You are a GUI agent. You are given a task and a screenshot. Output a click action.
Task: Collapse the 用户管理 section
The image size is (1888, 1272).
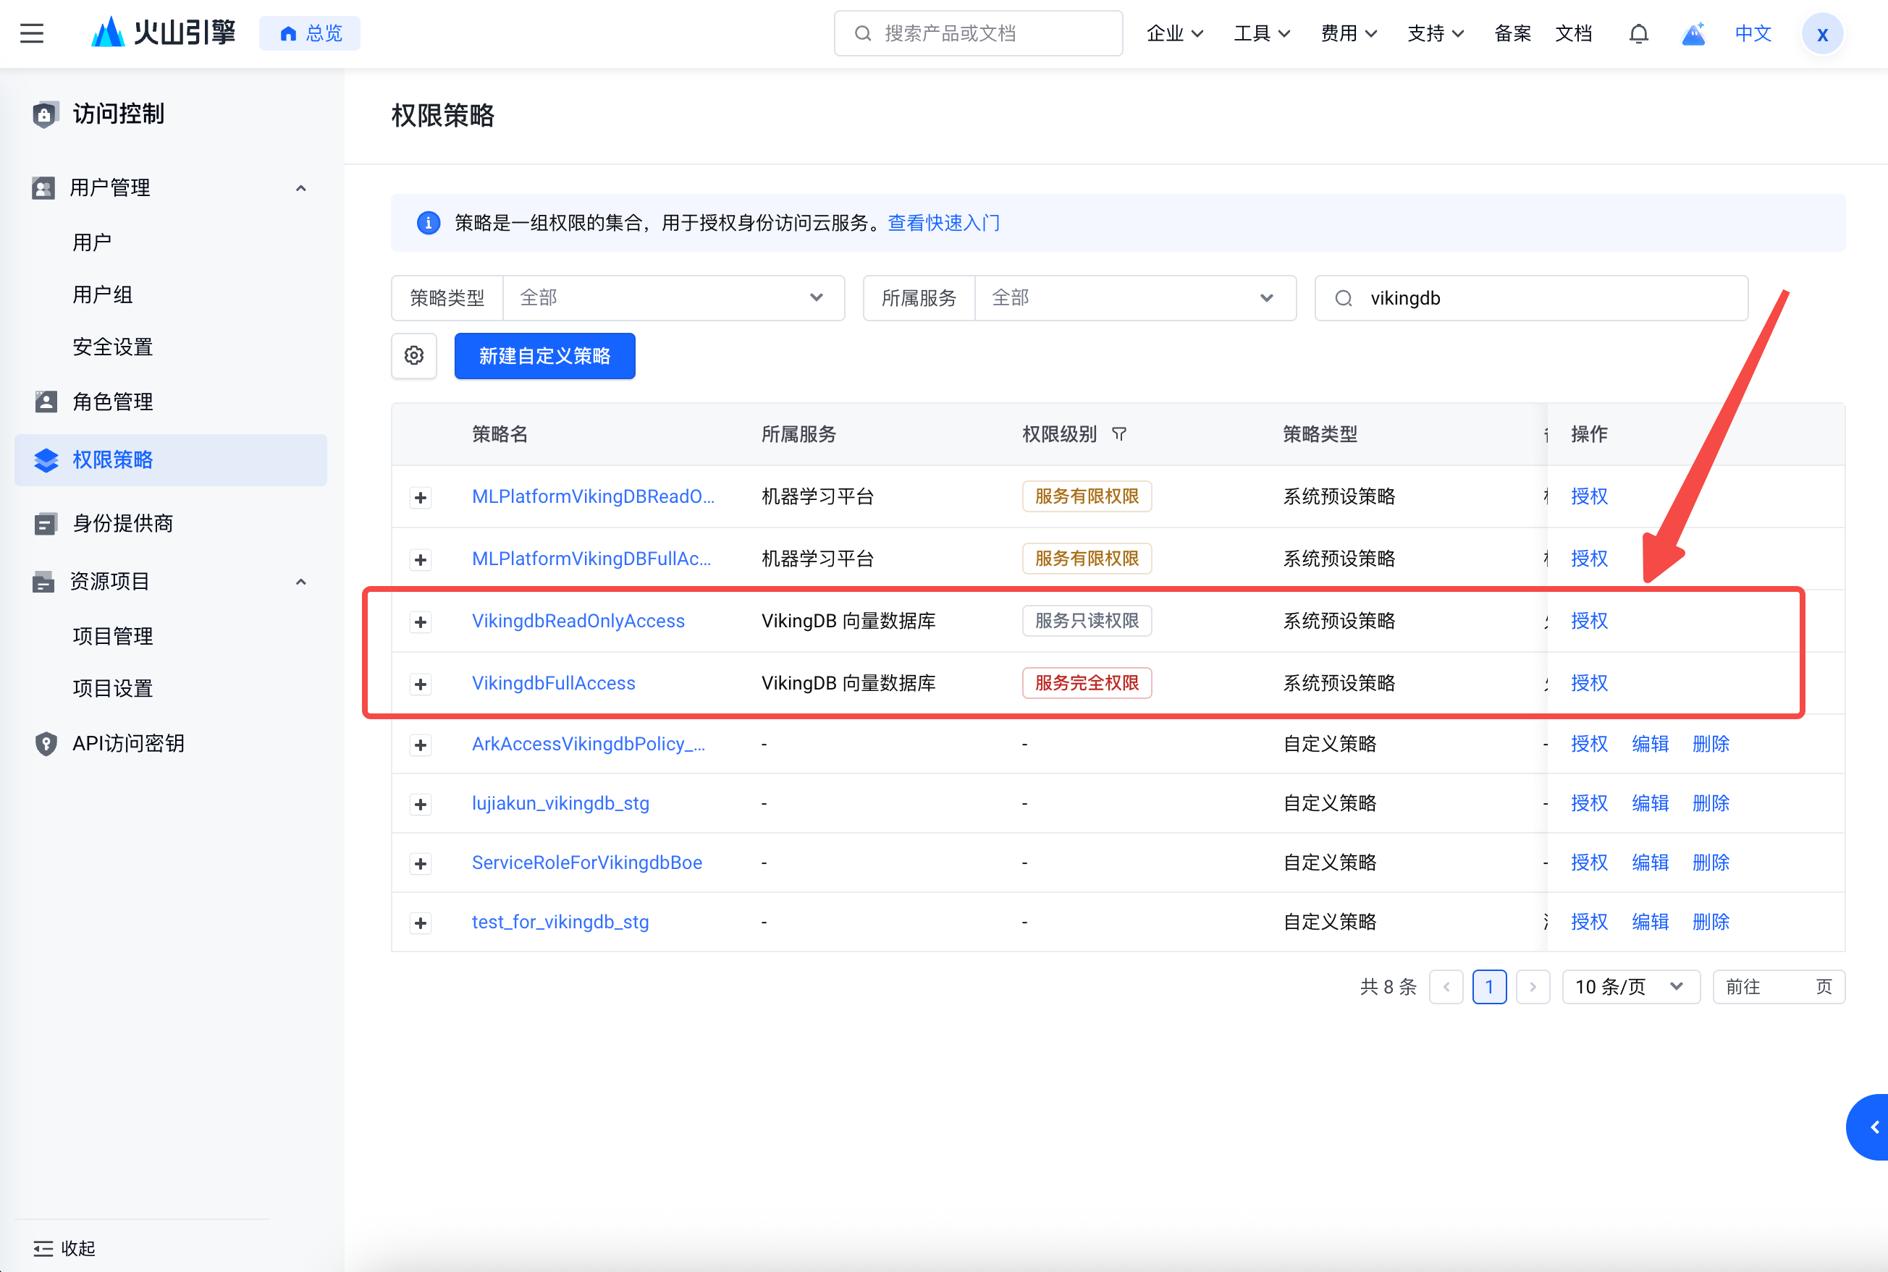[x=301, y=188]
